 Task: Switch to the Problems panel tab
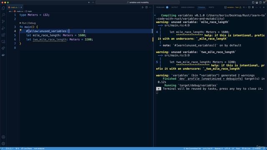[x=160, y=7]
